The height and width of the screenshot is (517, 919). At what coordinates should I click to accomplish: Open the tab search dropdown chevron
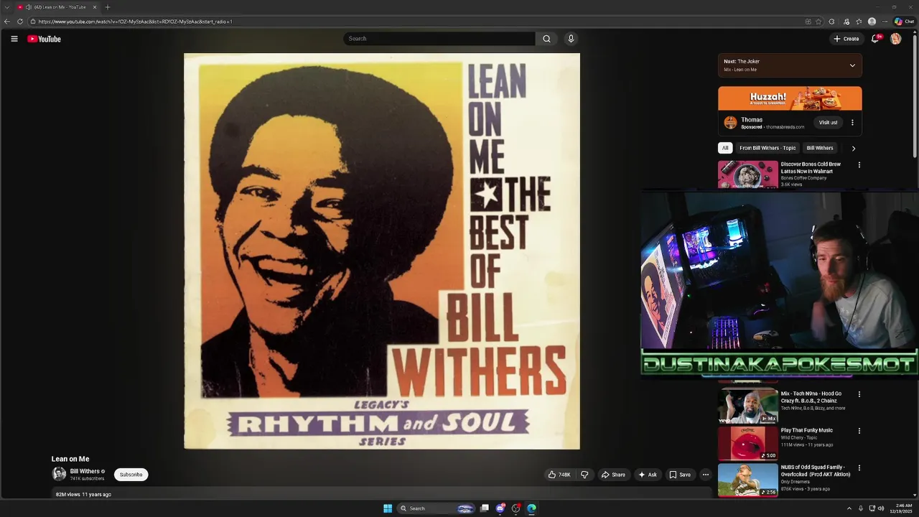click(6, 7)
